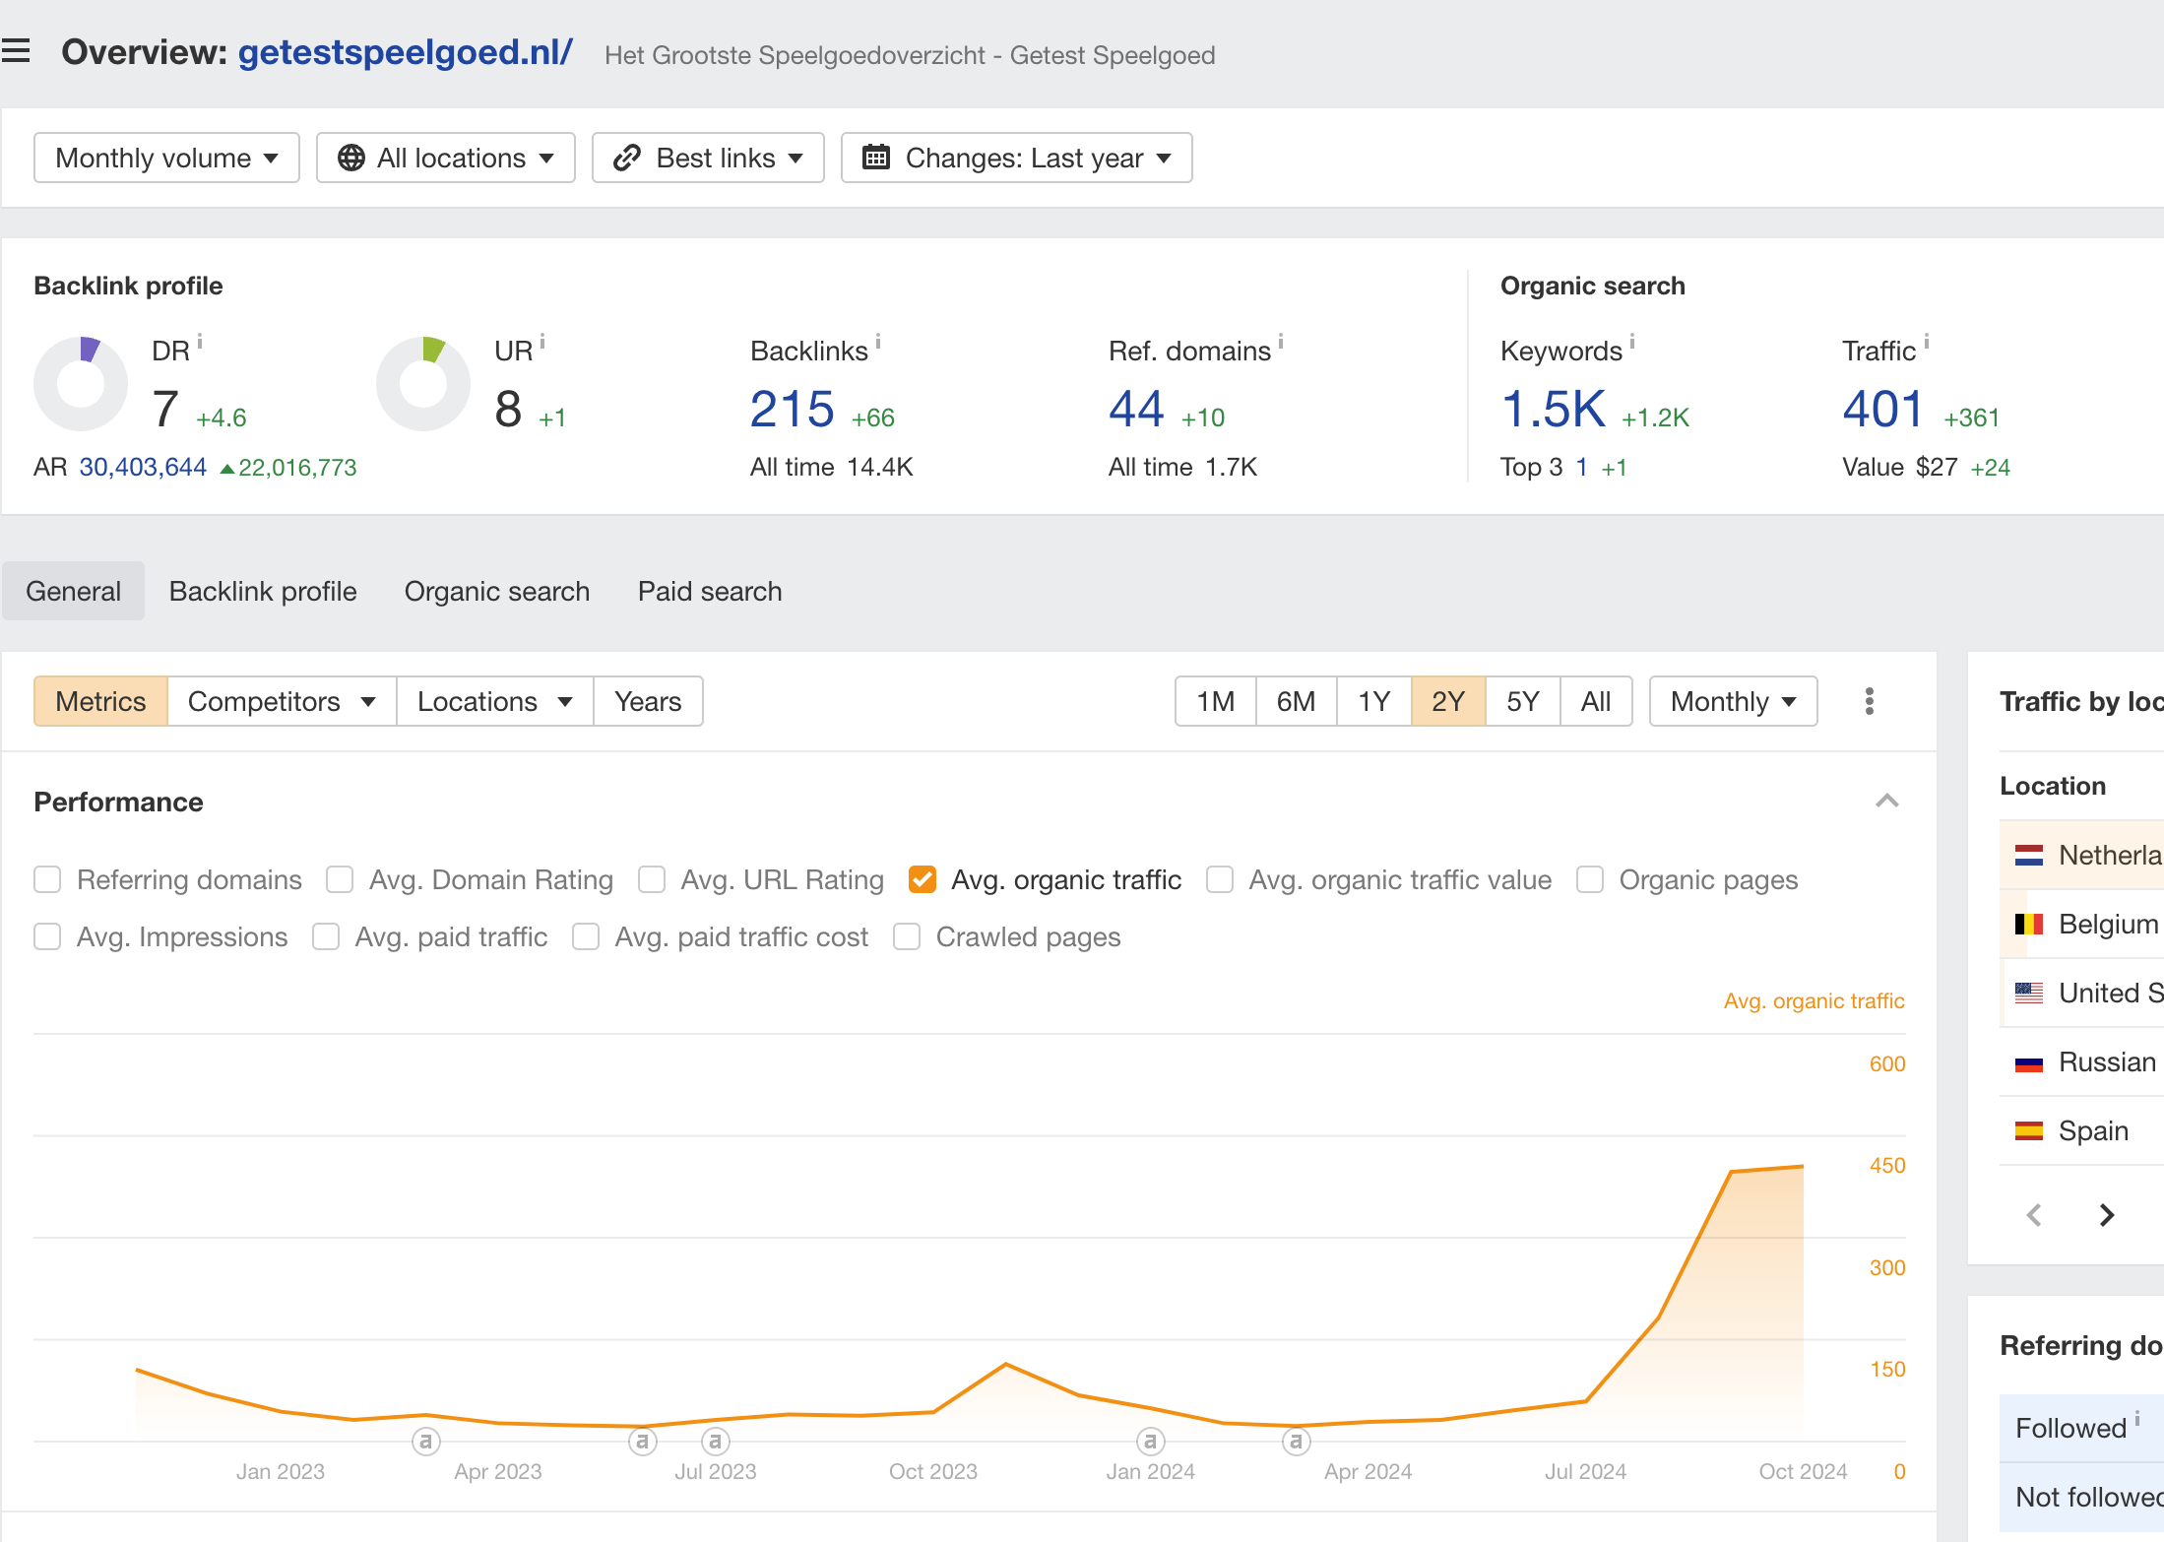Enable the Avg. paid traffic cost checkbox

coord(586,936)
